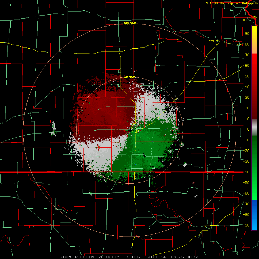Click the -30 value on velocity scale
Viewport: 259px width, 259px height.
point(246,161)
